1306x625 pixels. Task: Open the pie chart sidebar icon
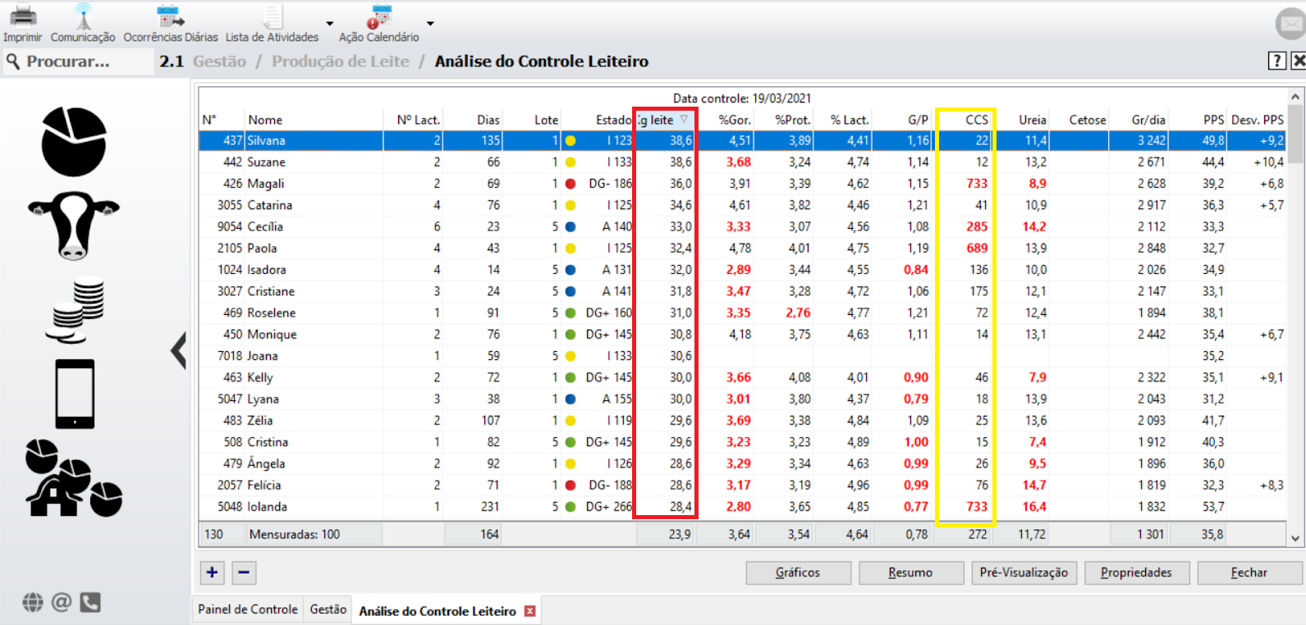[74, 141]
